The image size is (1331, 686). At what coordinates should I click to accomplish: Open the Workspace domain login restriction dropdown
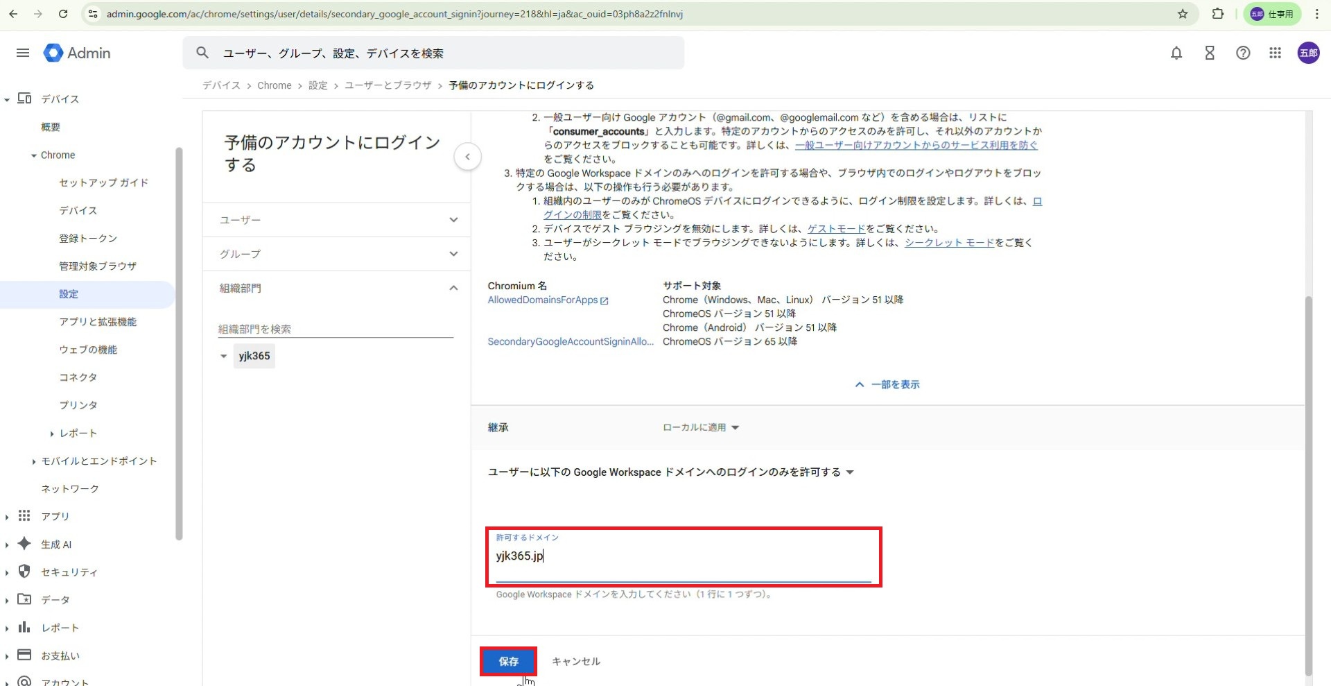670,472
